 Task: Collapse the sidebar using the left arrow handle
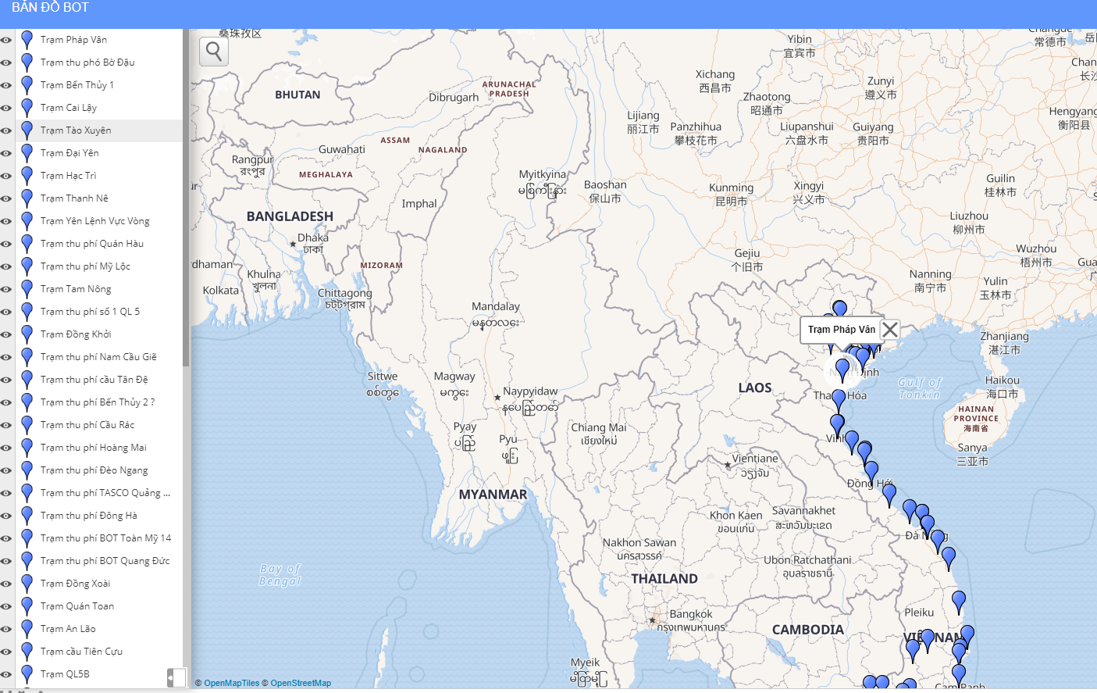pyautogui.click(x=172, y=677)
